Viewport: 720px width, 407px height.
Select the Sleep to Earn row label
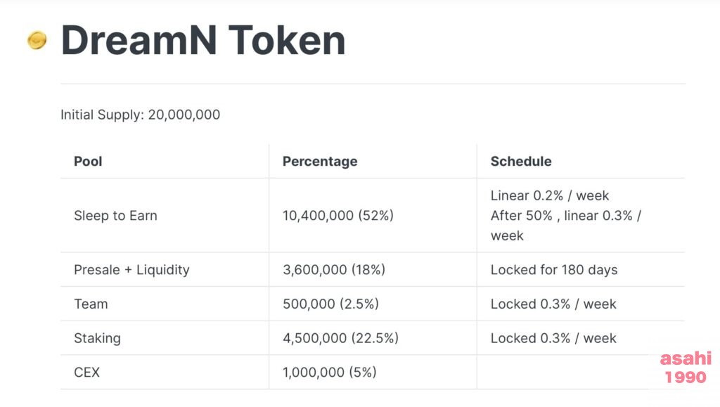116,216
